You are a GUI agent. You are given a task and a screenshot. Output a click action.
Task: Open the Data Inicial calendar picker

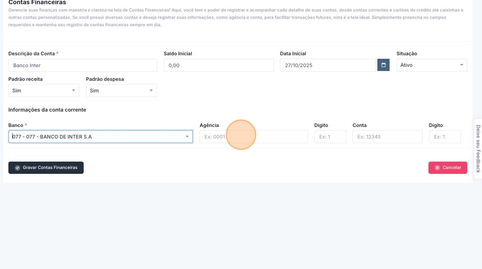tap(383, 65)
